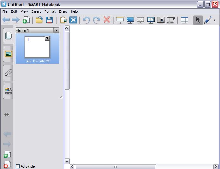Open the page 1 thumbnail menu arrow
This screenshot has height=169, width=220.
47,38
